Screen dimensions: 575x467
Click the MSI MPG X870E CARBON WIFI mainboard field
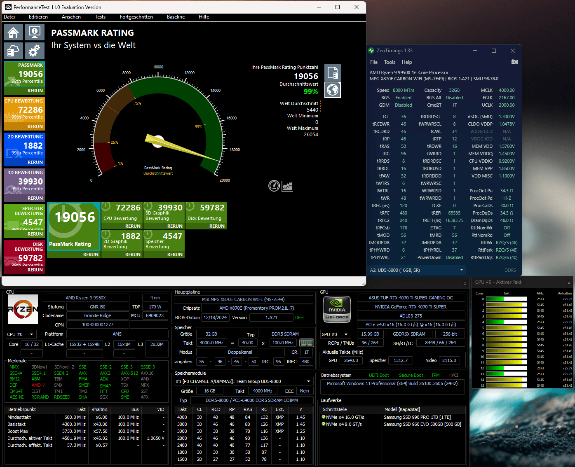(243, 299)
